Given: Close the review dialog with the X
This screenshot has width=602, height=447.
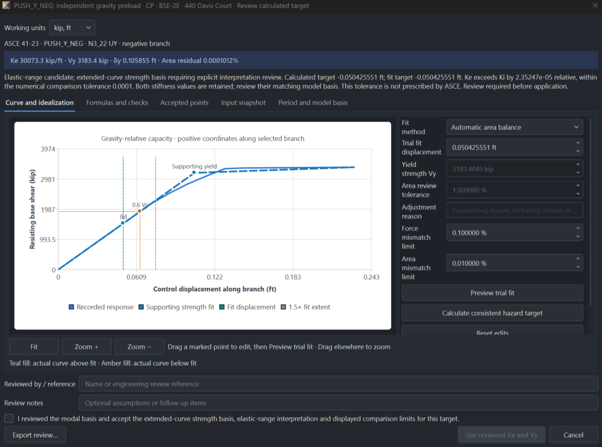Looking at the screenshot, I should [595, 5].
